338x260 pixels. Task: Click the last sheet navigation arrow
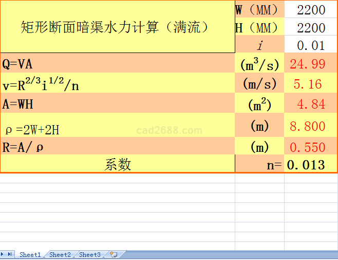coord(10,254)
